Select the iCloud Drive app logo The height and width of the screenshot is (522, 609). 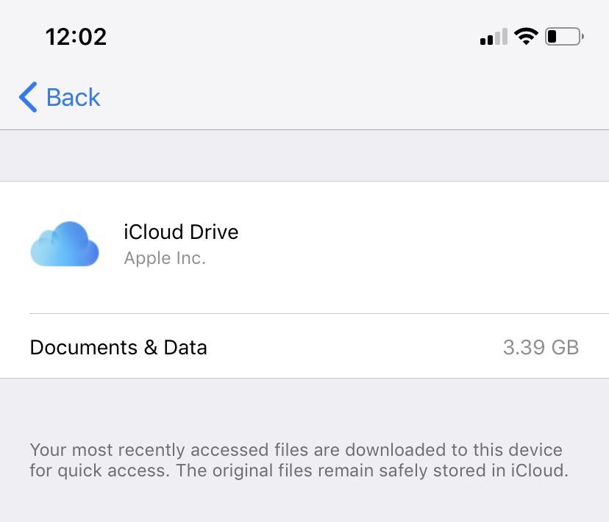pos(65,244)
